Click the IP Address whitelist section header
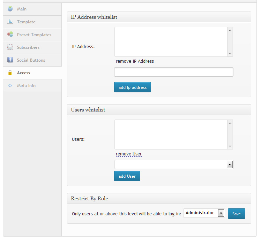 (x=159, y=17)
